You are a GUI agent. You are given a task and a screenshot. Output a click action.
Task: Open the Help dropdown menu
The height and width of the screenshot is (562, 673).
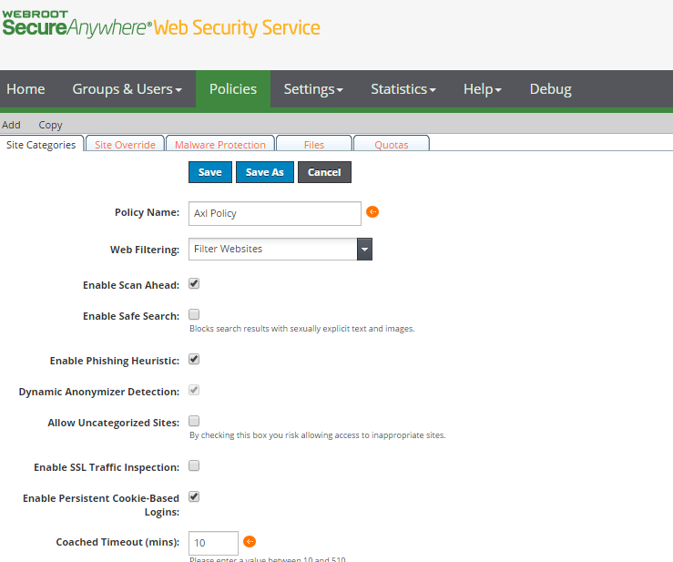pos(482,89)
